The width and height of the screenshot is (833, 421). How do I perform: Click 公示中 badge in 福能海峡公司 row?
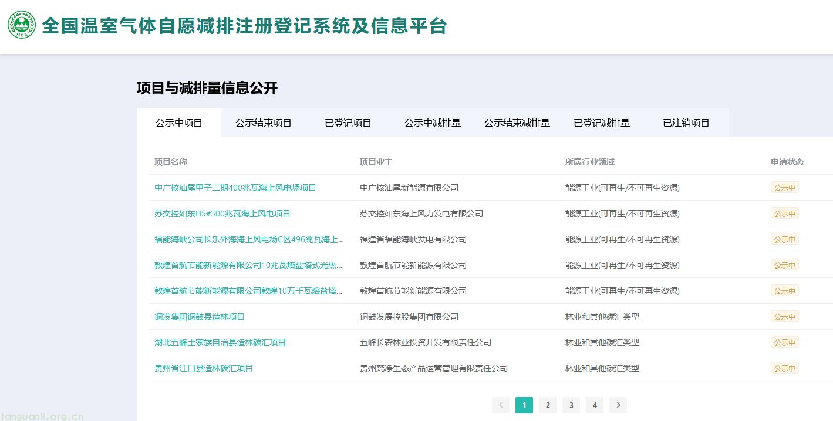coord(785,239)
